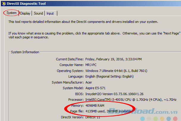Screen dimensions: 181x121
Task: Click the System Manufacturer value Acer
Action: [89, 82]
